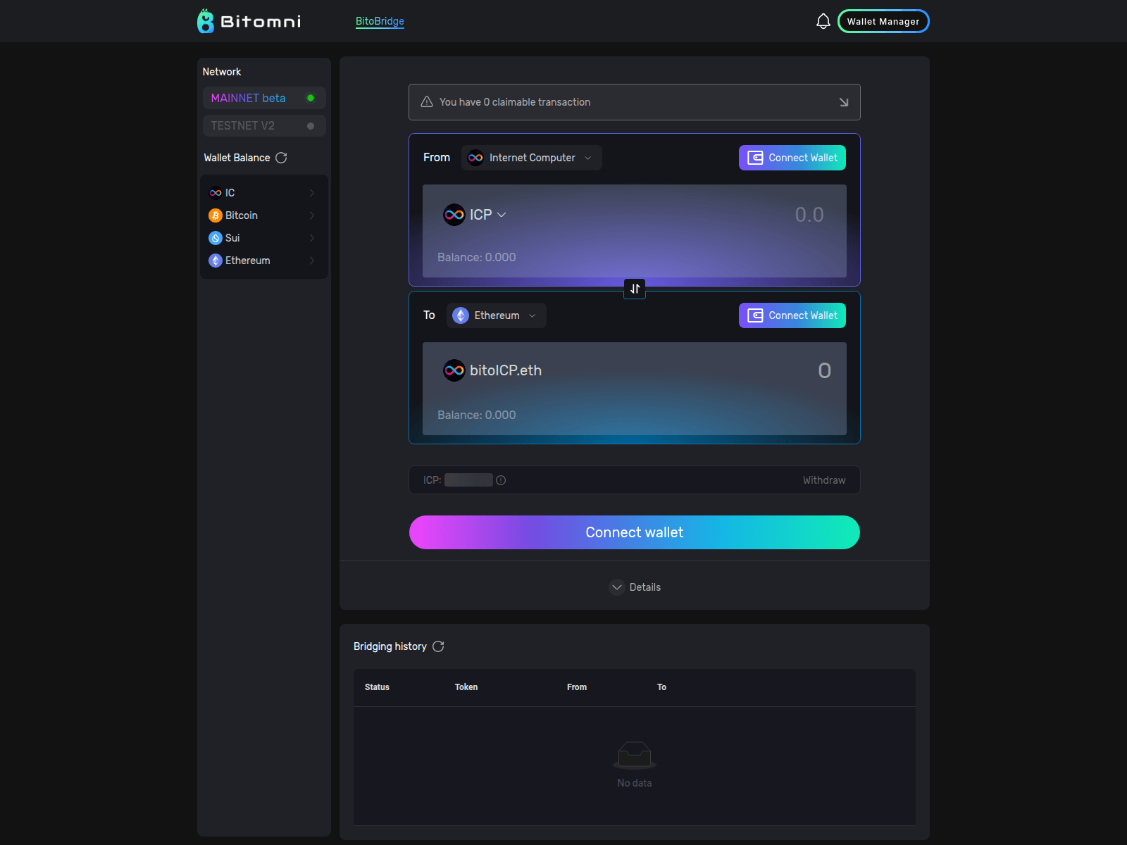The image size is (1127, 845).
Task: Click the Status column header
Action: (377, 687)
